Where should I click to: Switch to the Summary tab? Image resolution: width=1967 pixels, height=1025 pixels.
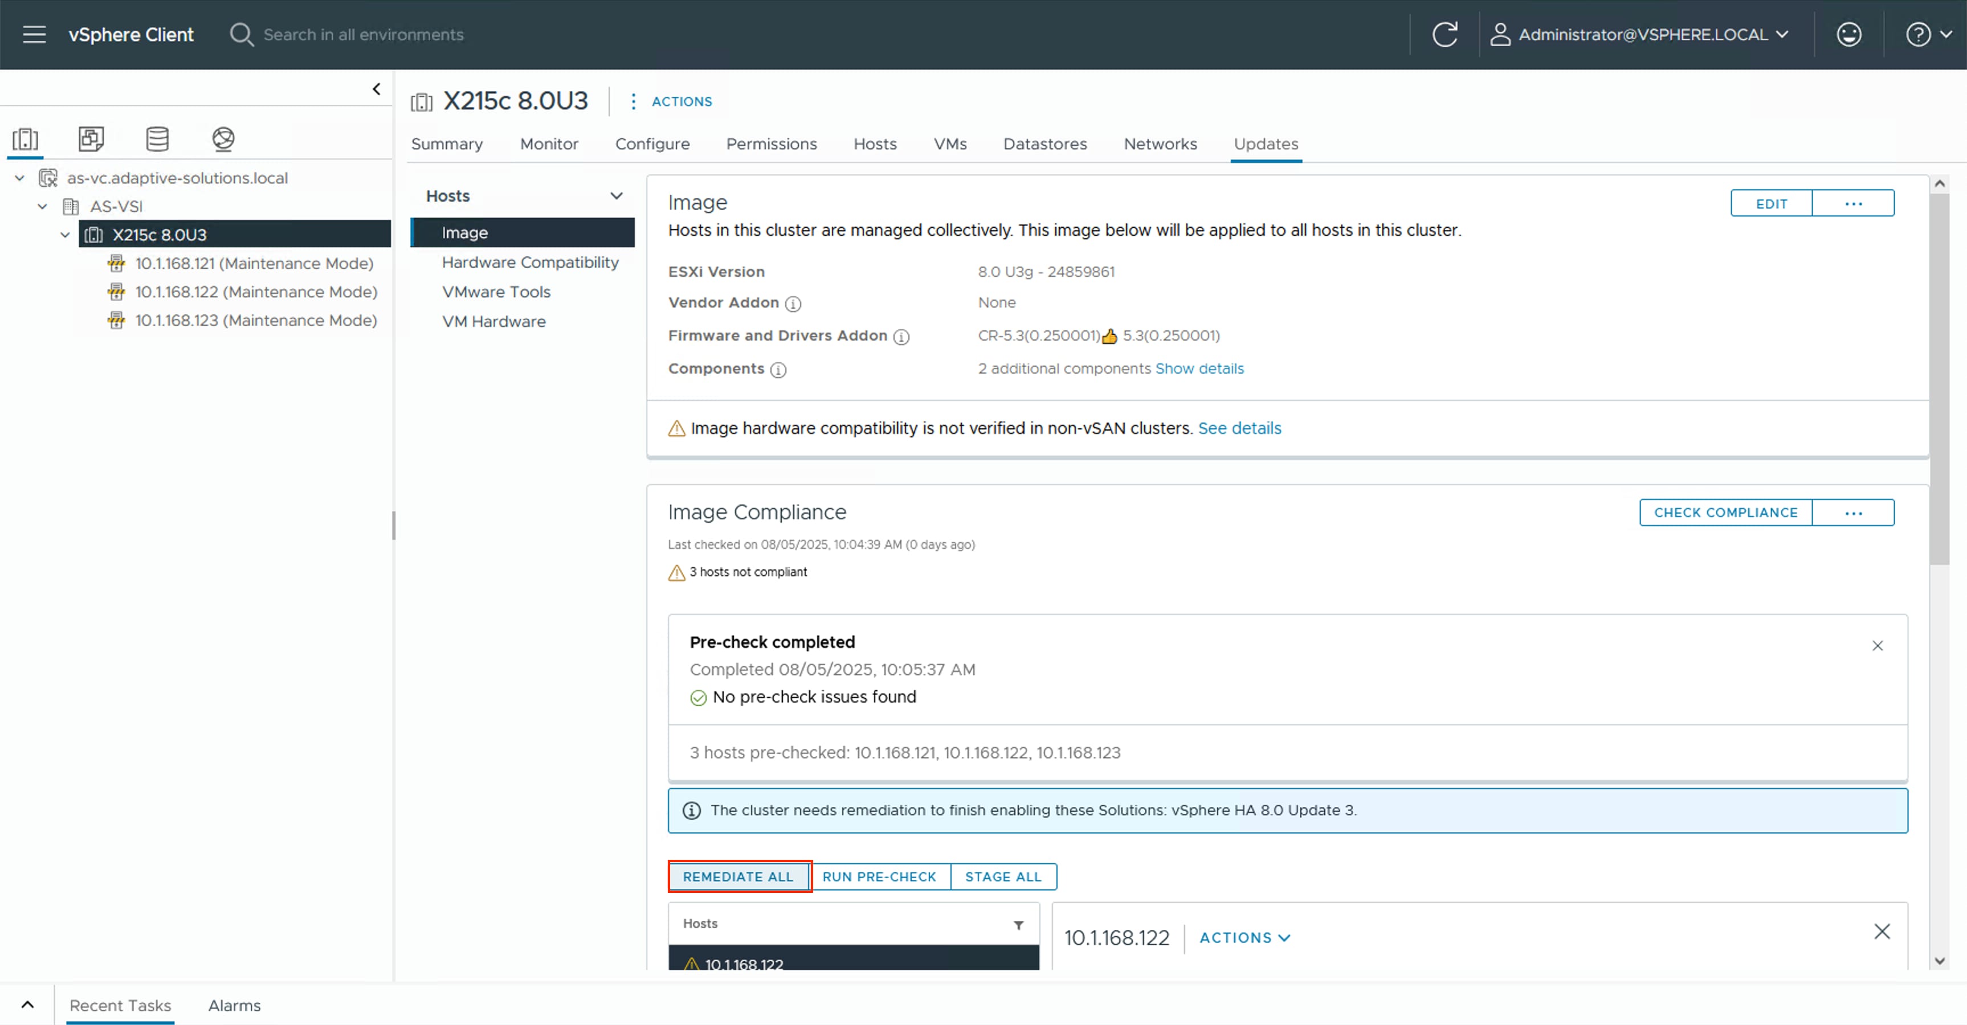click(x=447, y=143)
